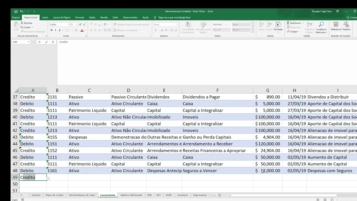
Task: Copy selection with Copiar
Action: [26, 27]
